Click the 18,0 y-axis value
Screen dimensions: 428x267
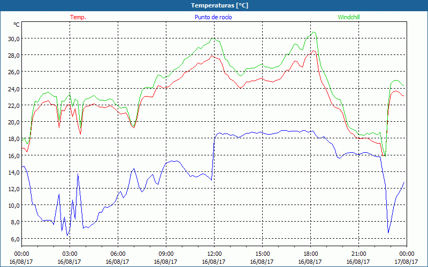(14, 138)
